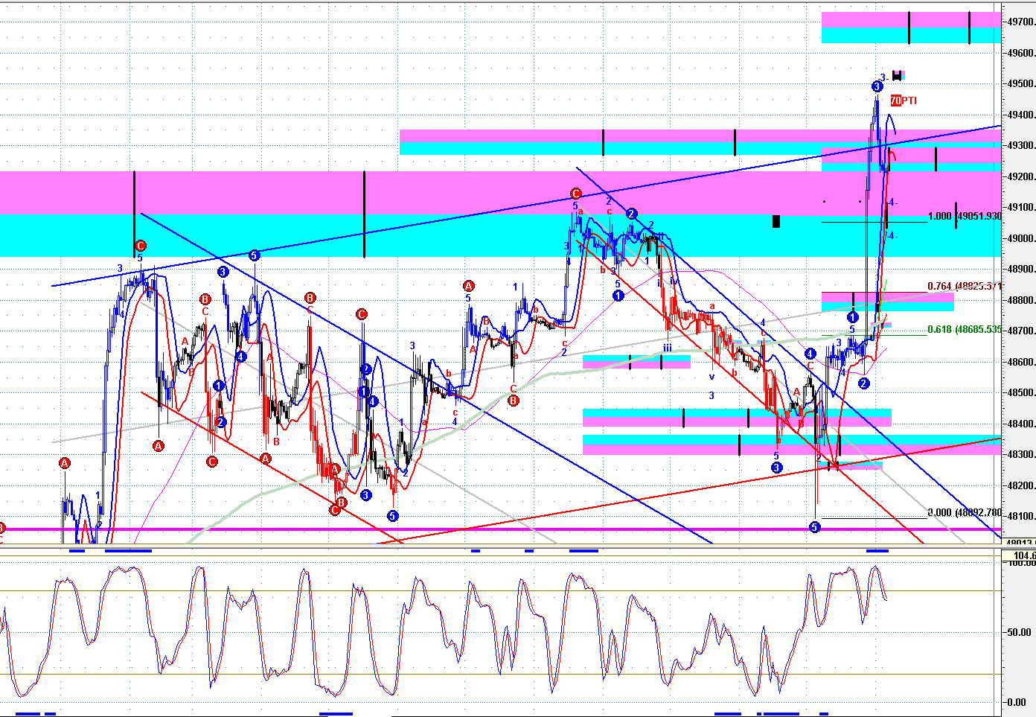Screen dimensions: 1036x717
Task: Click the 49500 price axis label
Action: point(1020,84)
